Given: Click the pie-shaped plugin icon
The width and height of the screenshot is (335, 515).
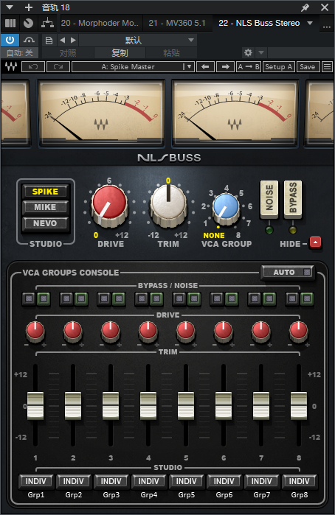Looking at the screenshot, I should [29, 23].
